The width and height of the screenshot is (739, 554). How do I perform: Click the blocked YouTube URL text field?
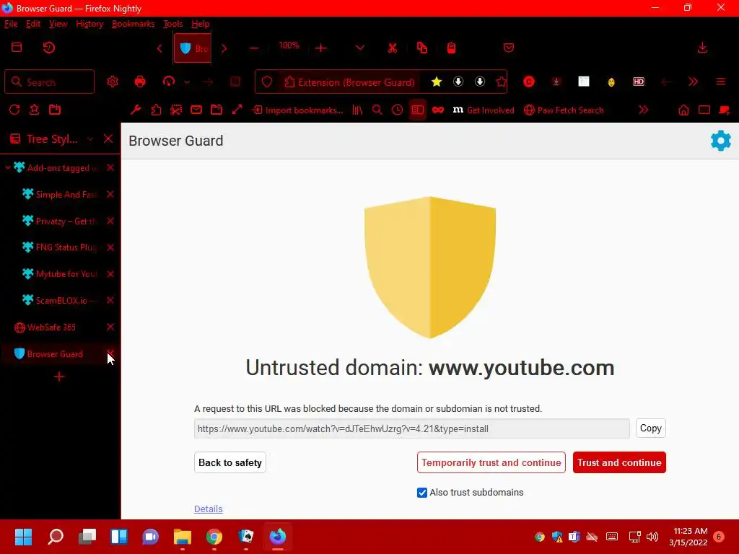pos(411,428)
